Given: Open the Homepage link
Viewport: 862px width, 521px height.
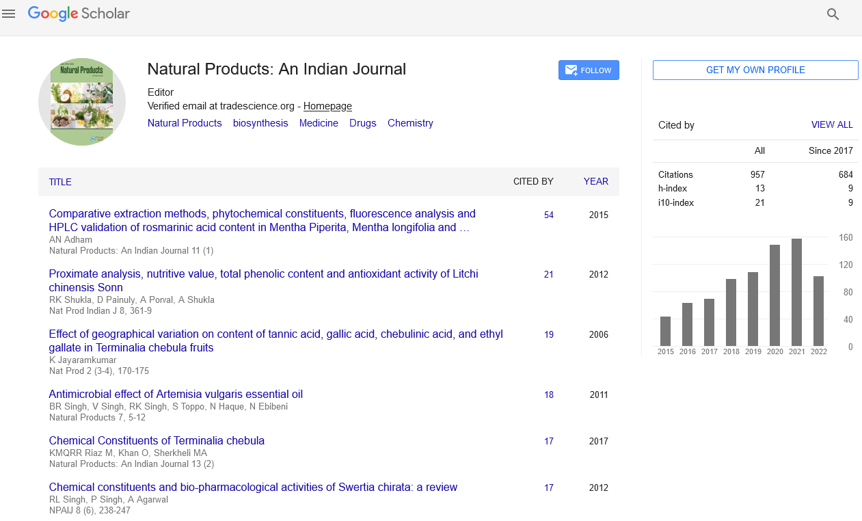Looking at the screenshot, I should pos(327,106).
